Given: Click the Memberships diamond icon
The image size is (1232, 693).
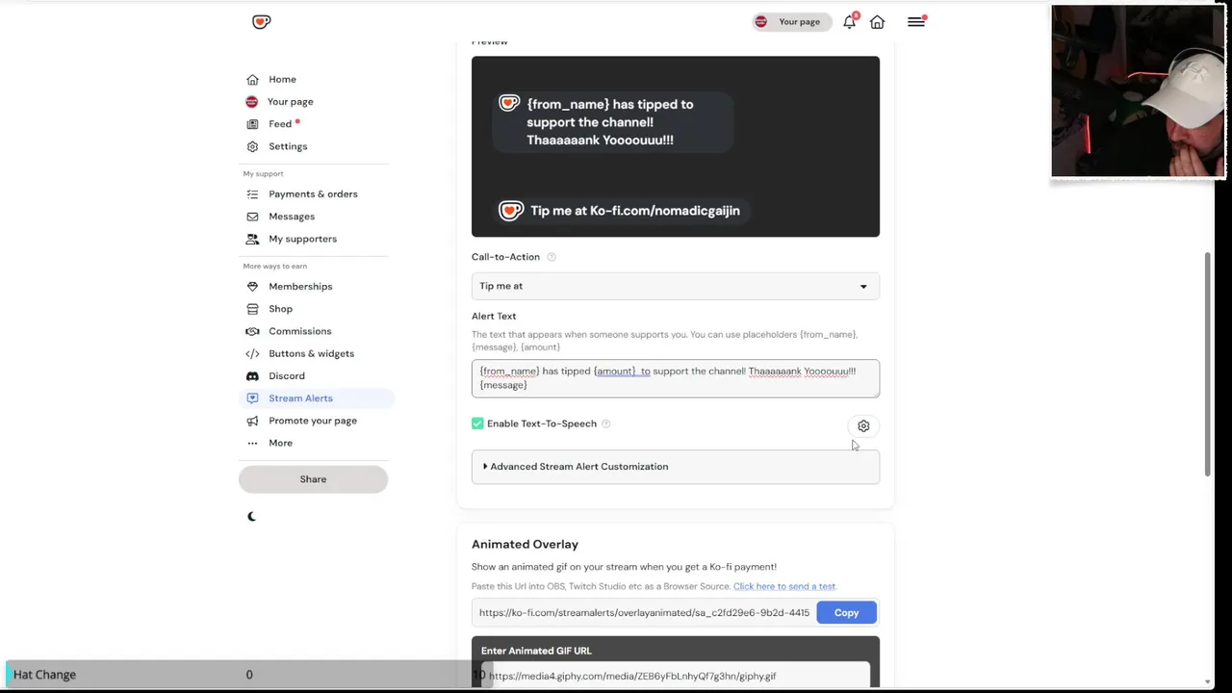Looking at the screenshot, I should click(x=252, y=286).
